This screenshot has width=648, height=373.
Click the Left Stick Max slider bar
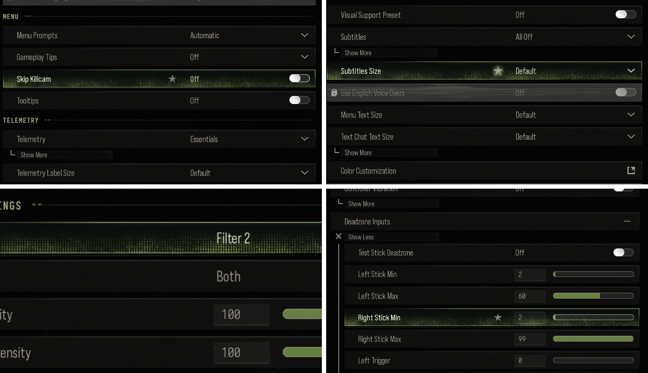coord(593,296)
